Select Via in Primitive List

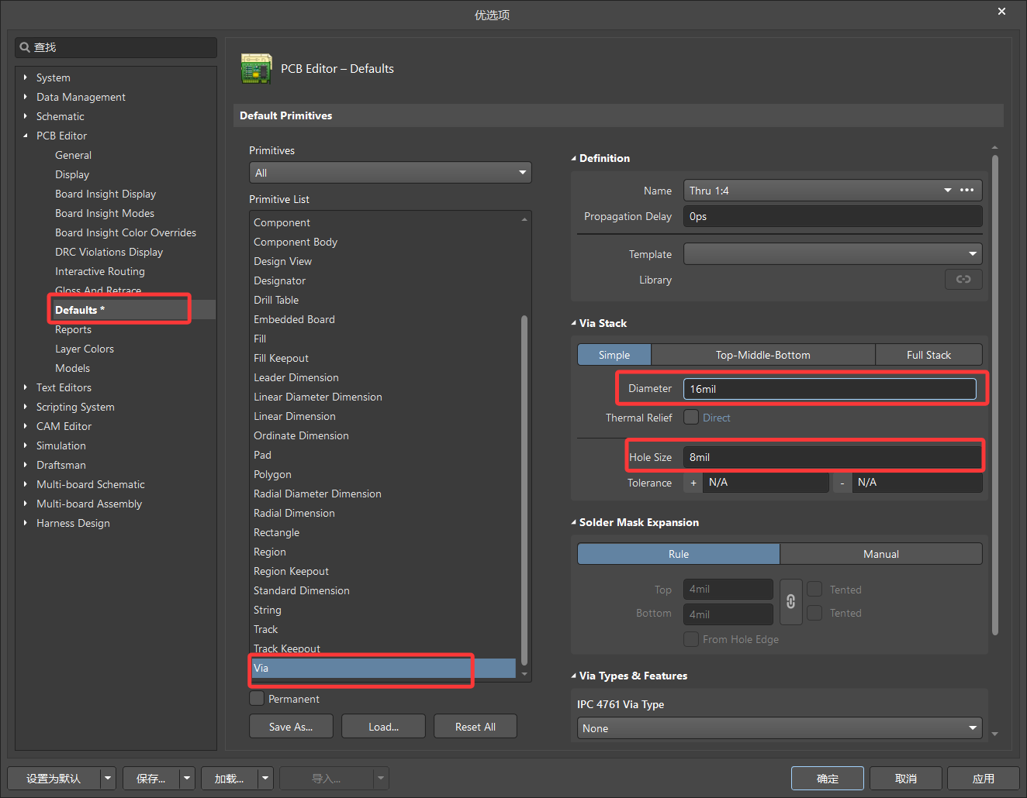383,668
